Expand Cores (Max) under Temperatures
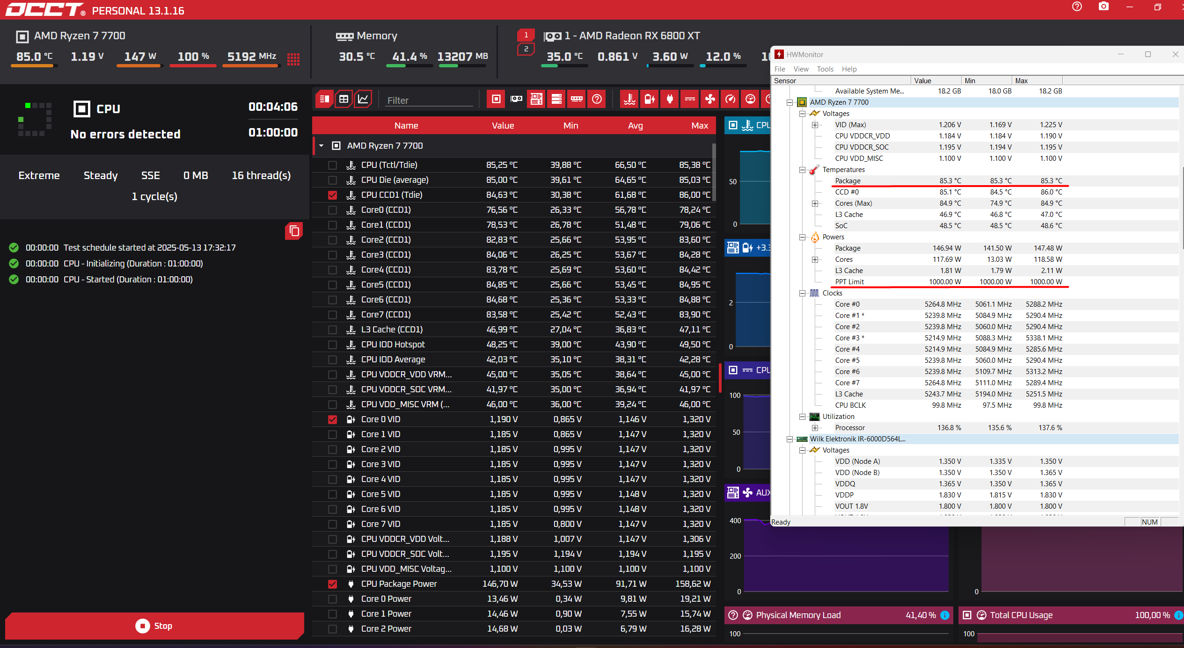 815,203
